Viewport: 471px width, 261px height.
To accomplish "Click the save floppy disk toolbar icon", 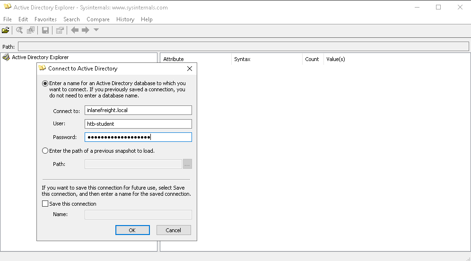I will pyautogui.click(x=45, y=30).
